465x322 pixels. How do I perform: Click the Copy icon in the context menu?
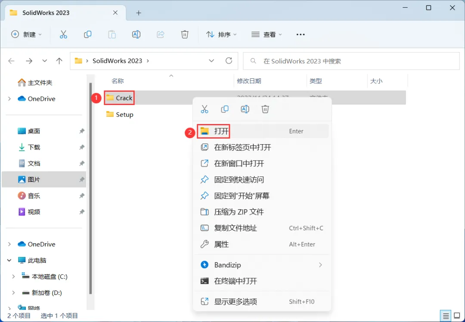[x=225, y=109]
